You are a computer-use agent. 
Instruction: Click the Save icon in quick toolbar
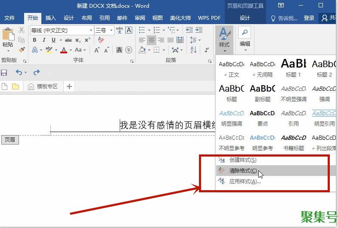4,72
